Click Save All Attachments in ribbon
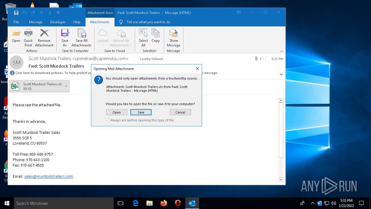 tap(81, 38)
